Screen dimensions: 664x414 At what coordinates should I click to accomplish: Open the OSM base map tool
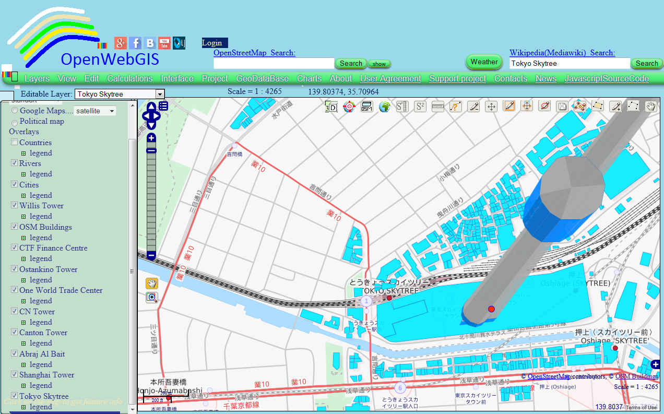coord(366,106)
